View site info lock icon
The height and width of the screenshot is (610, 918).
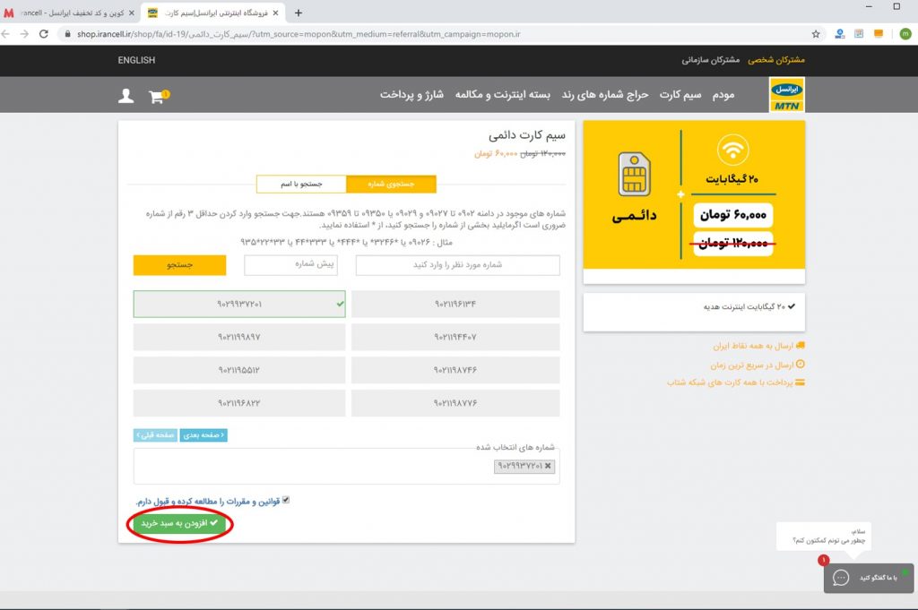[x=67, y=34]
